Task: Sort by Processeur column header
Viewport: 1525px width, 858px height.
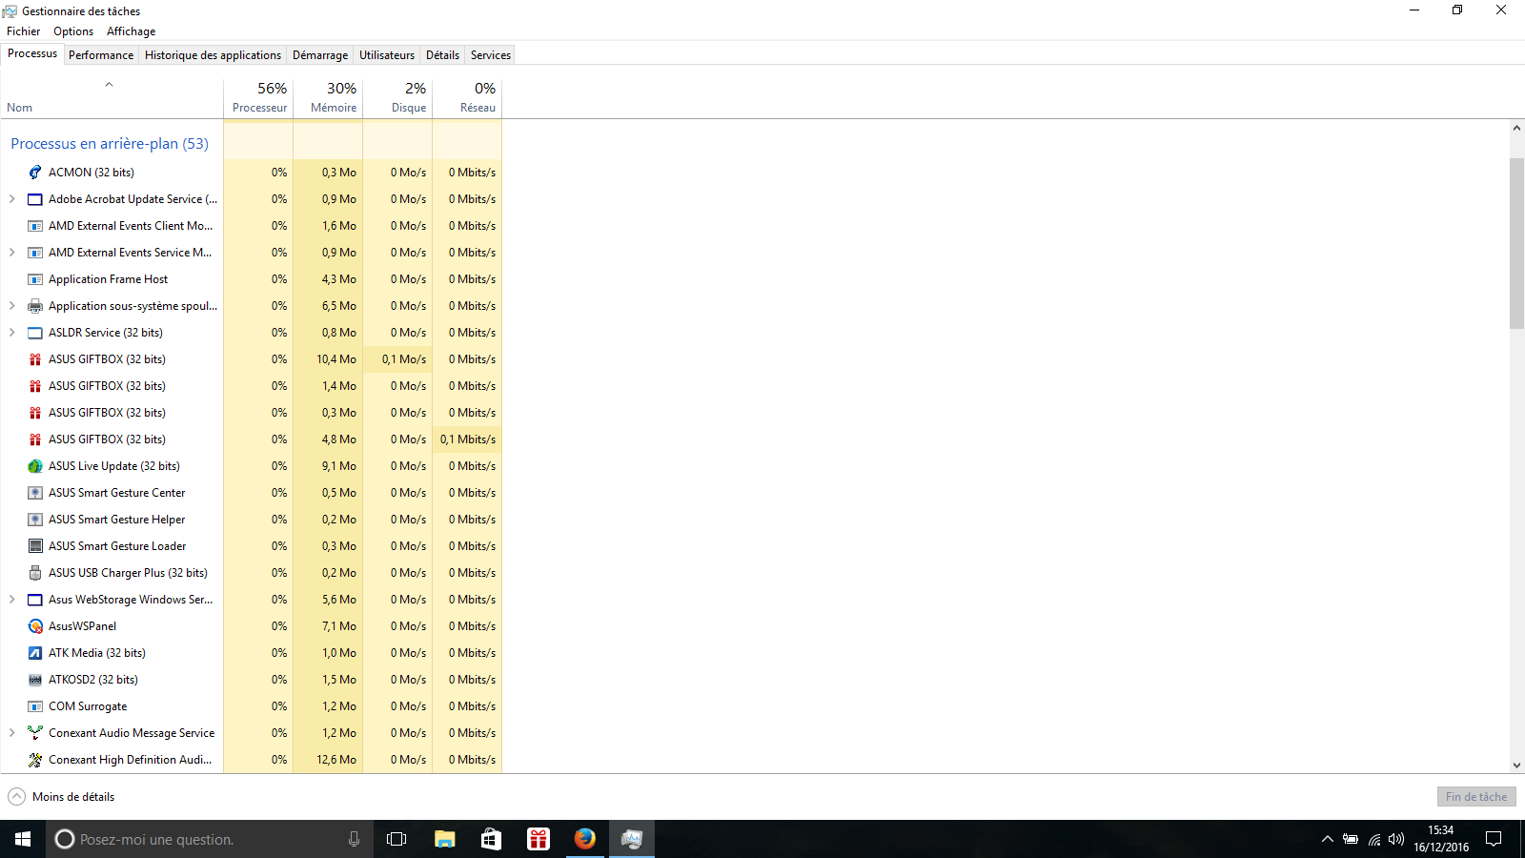Action: coord(258,97)
